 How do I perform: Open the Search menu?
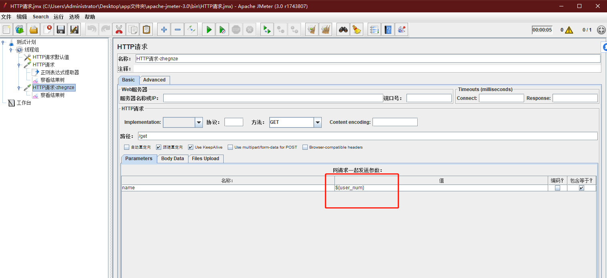point(41,17)
